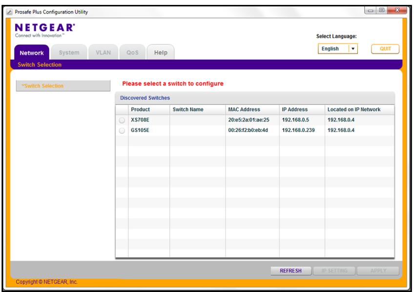Select the XS708E switch radio button

122,120
